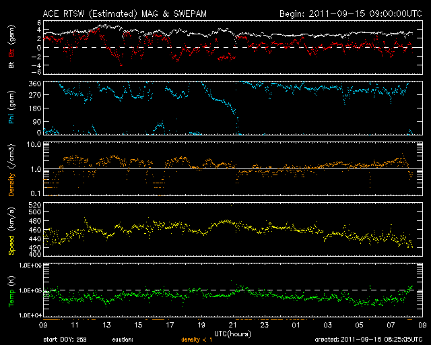Click the '480' tick on Speed axis
Image resolution: width=431 pixels, height=345 pixels.
click(x=35, y=221)
